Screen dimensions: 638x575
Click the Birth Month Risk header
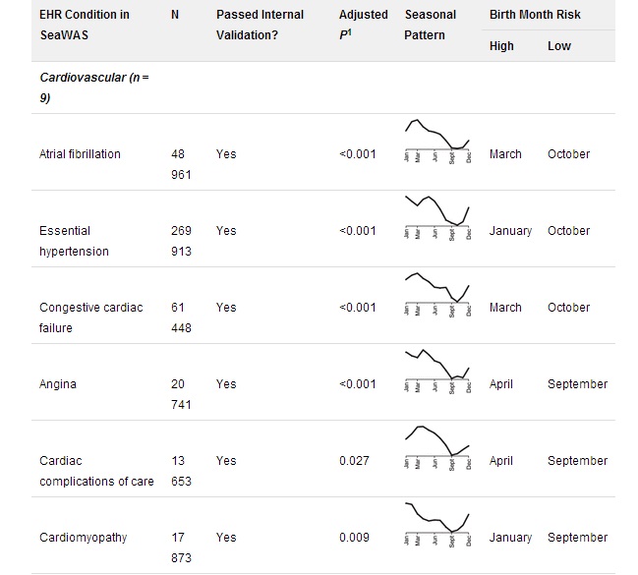(534, 15)
